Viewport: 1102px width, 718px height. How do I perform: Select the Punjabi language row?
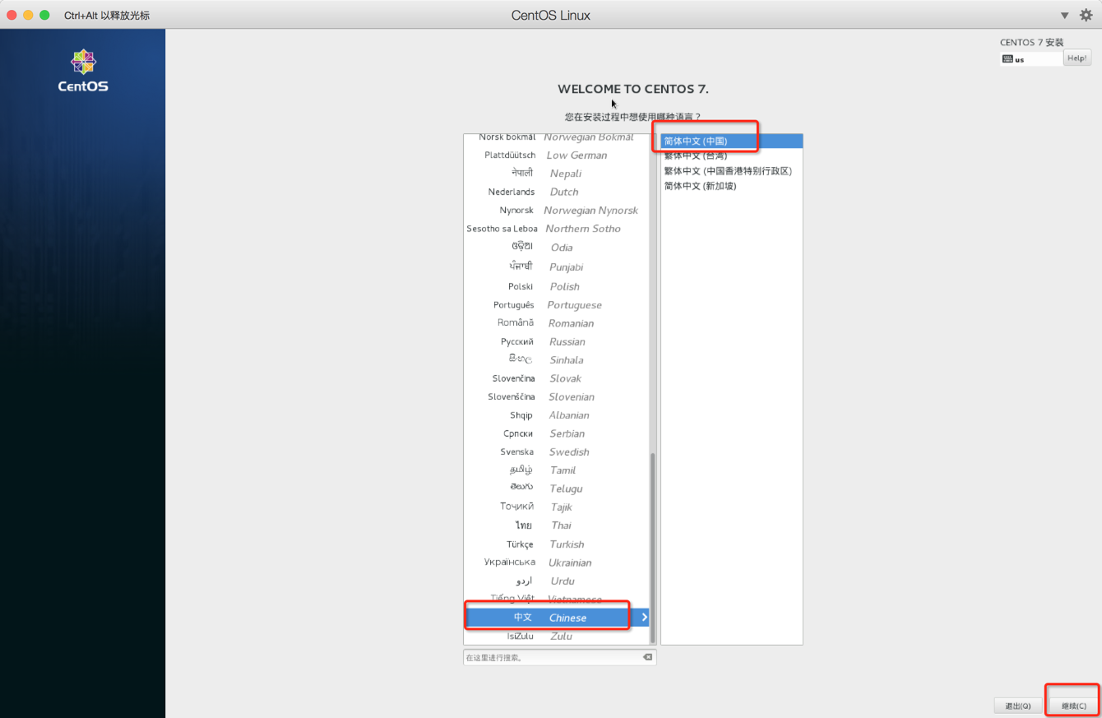pos(556,266)
